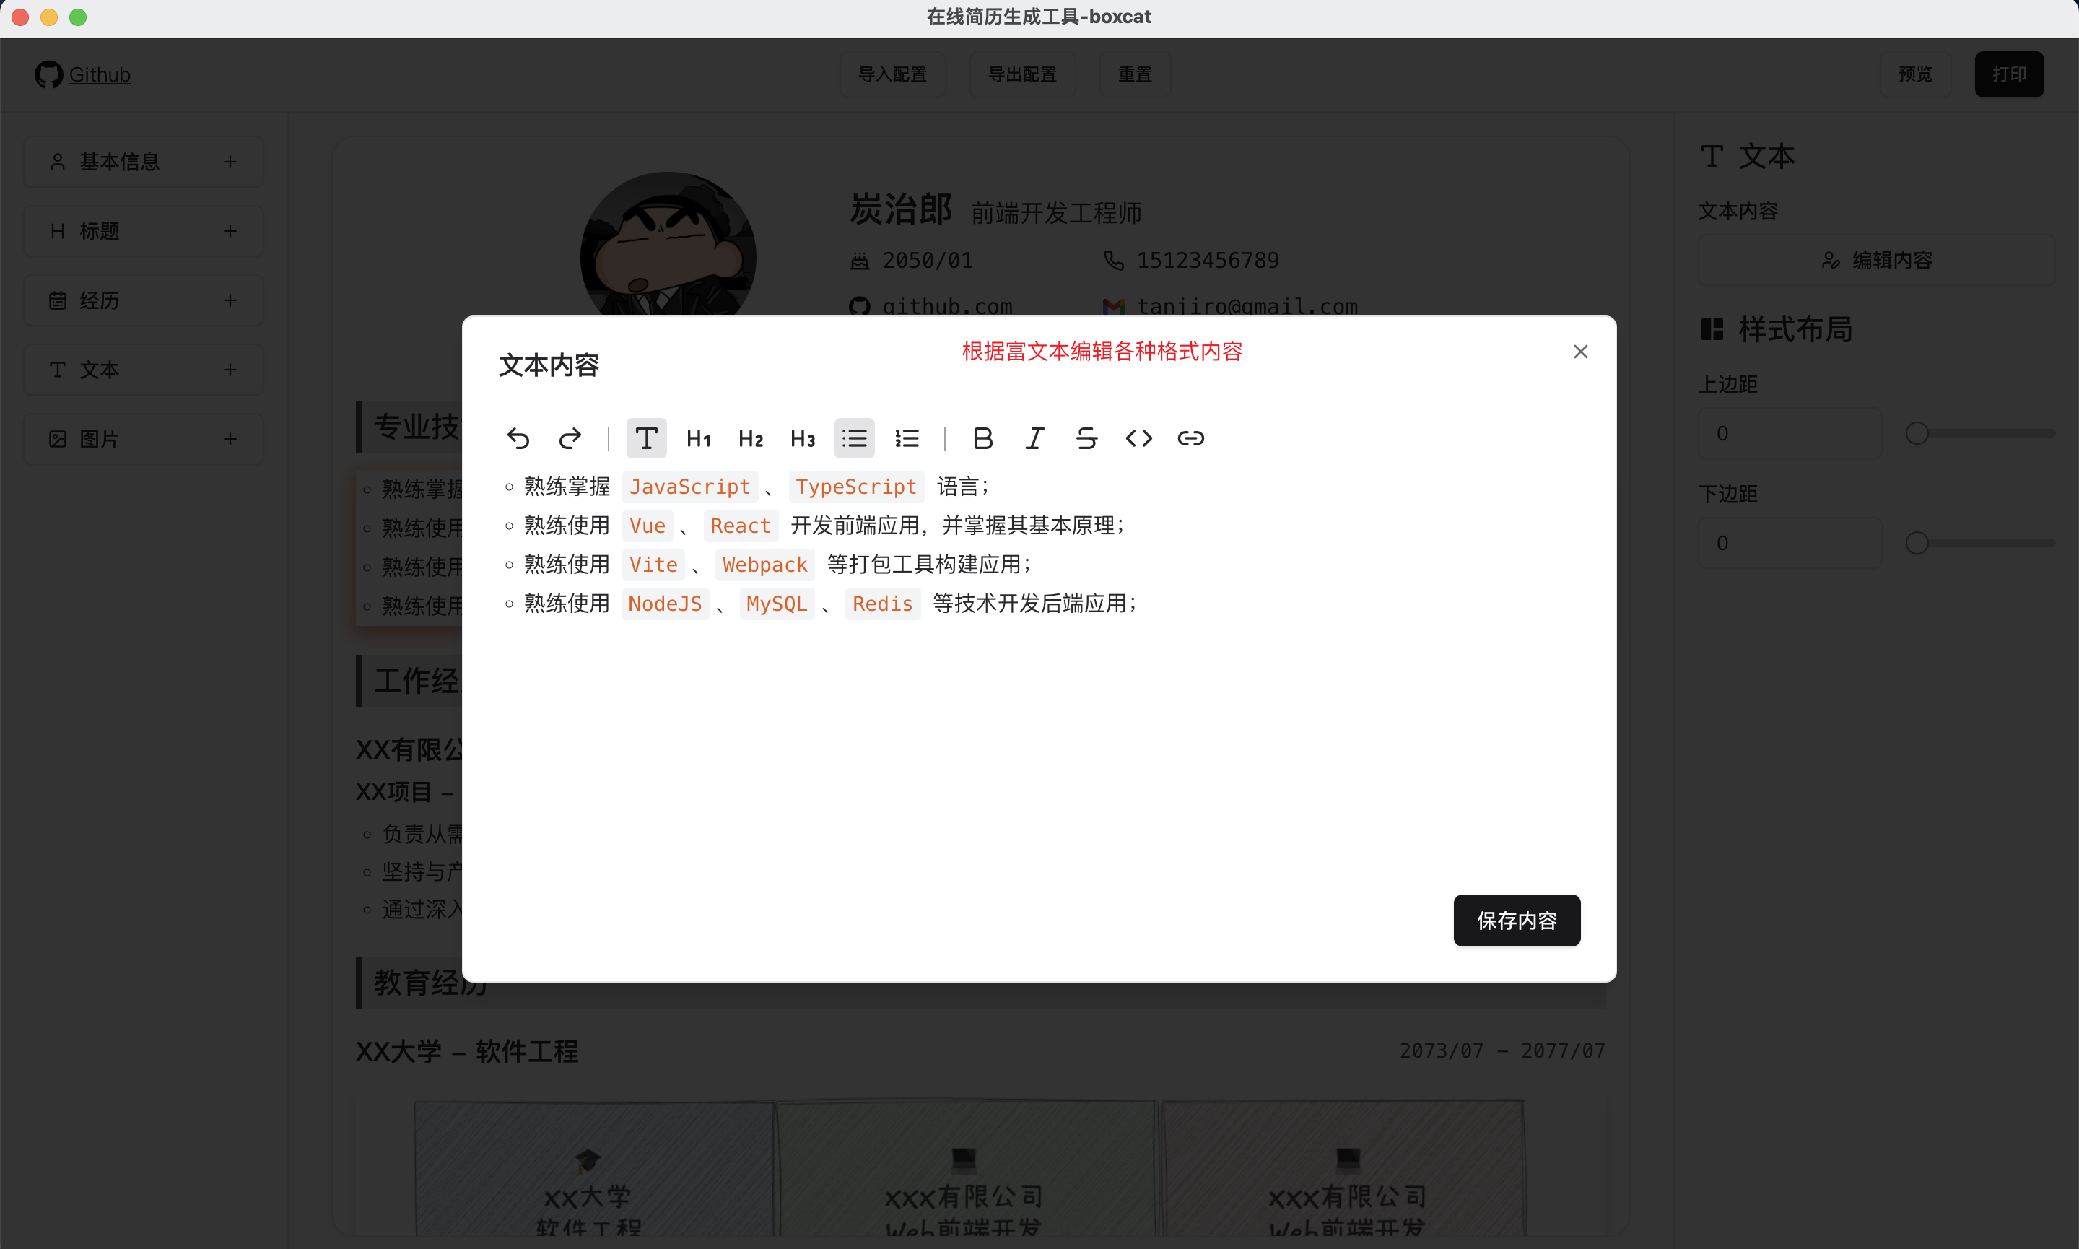Click the React code tag in editor
The image size is (2079, 1249).
pos(741,526)
